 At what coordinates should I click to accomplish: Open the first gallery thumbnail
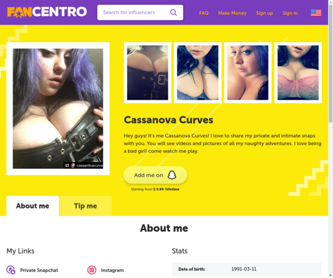(147, 72)
